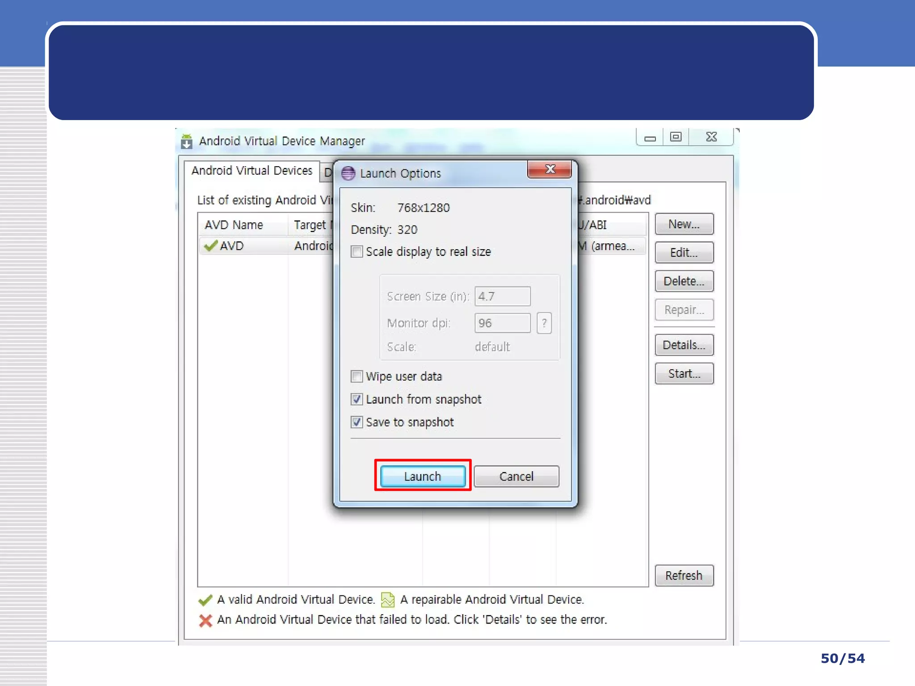Click the Monitor dpi input field
This screenshot has width=915, height=686.
(503, 323)
